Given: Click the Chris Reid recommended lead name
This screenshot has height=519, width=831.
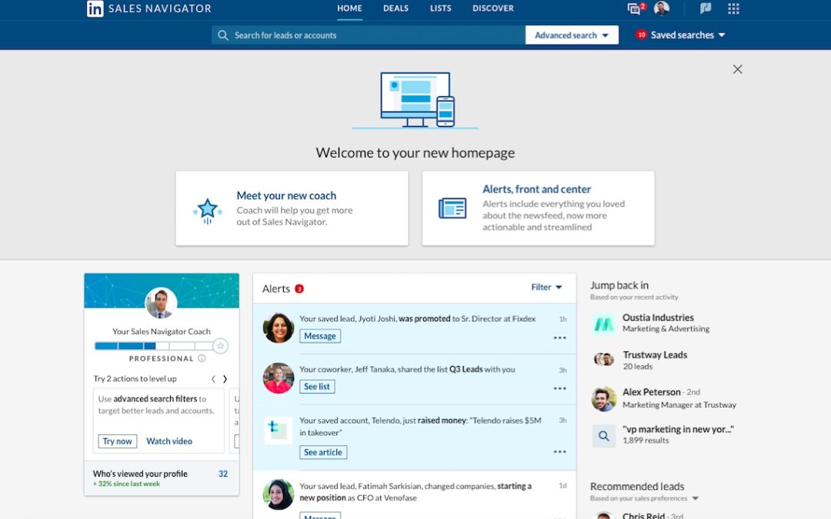Looking at the screenshot, I should pyautogui.click(x=643, y=515).
